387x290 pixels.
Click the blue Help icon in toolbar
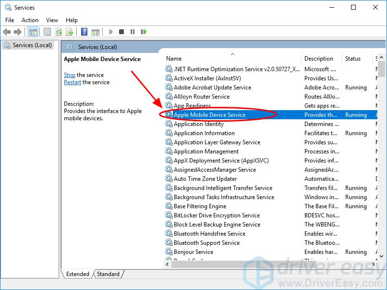coord(84,32)
